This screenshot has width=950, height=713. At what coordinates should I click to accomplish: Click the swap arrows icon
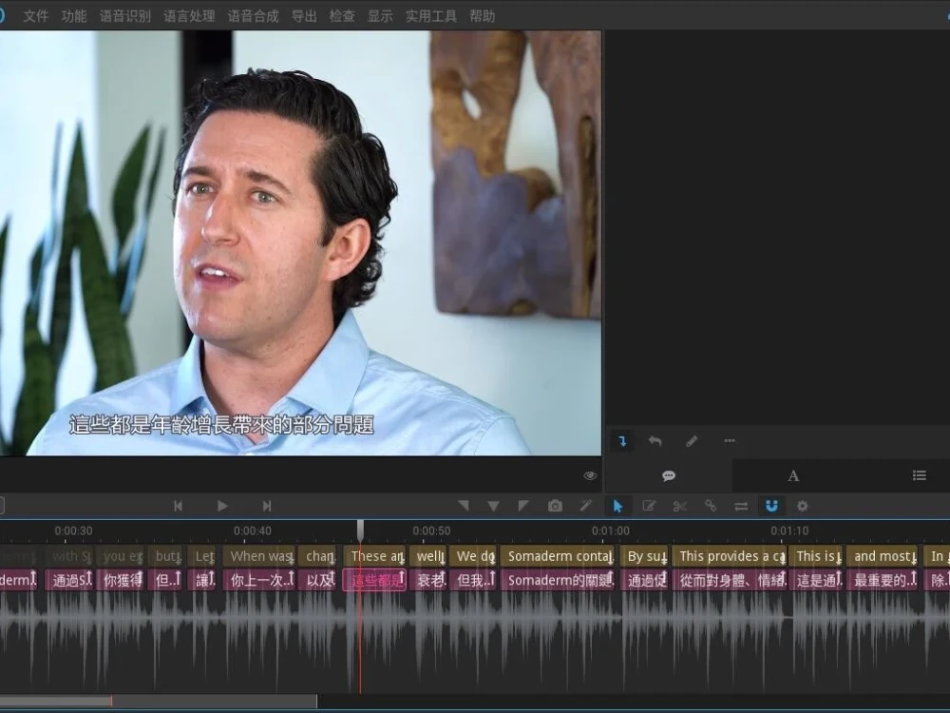[x=741, y=506]
